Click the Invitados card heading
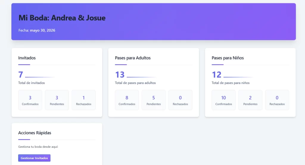 point(27,58)
